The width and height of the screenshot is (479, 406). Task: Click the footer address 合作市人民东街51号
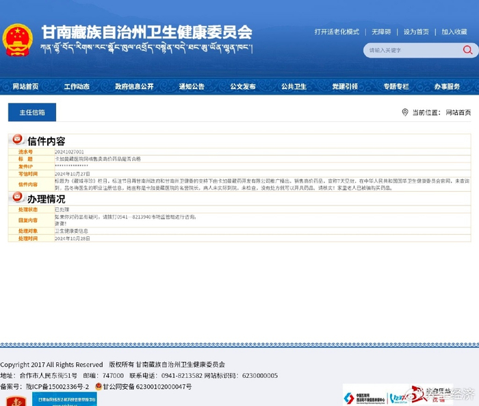click(49, 375)
